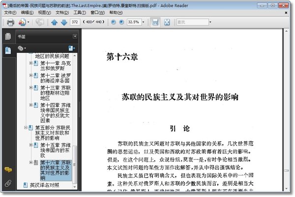Open the 文件(F) menu
The width and height of the screenshot is (295, 197).
pyautogui.click(x=10, y=13)
